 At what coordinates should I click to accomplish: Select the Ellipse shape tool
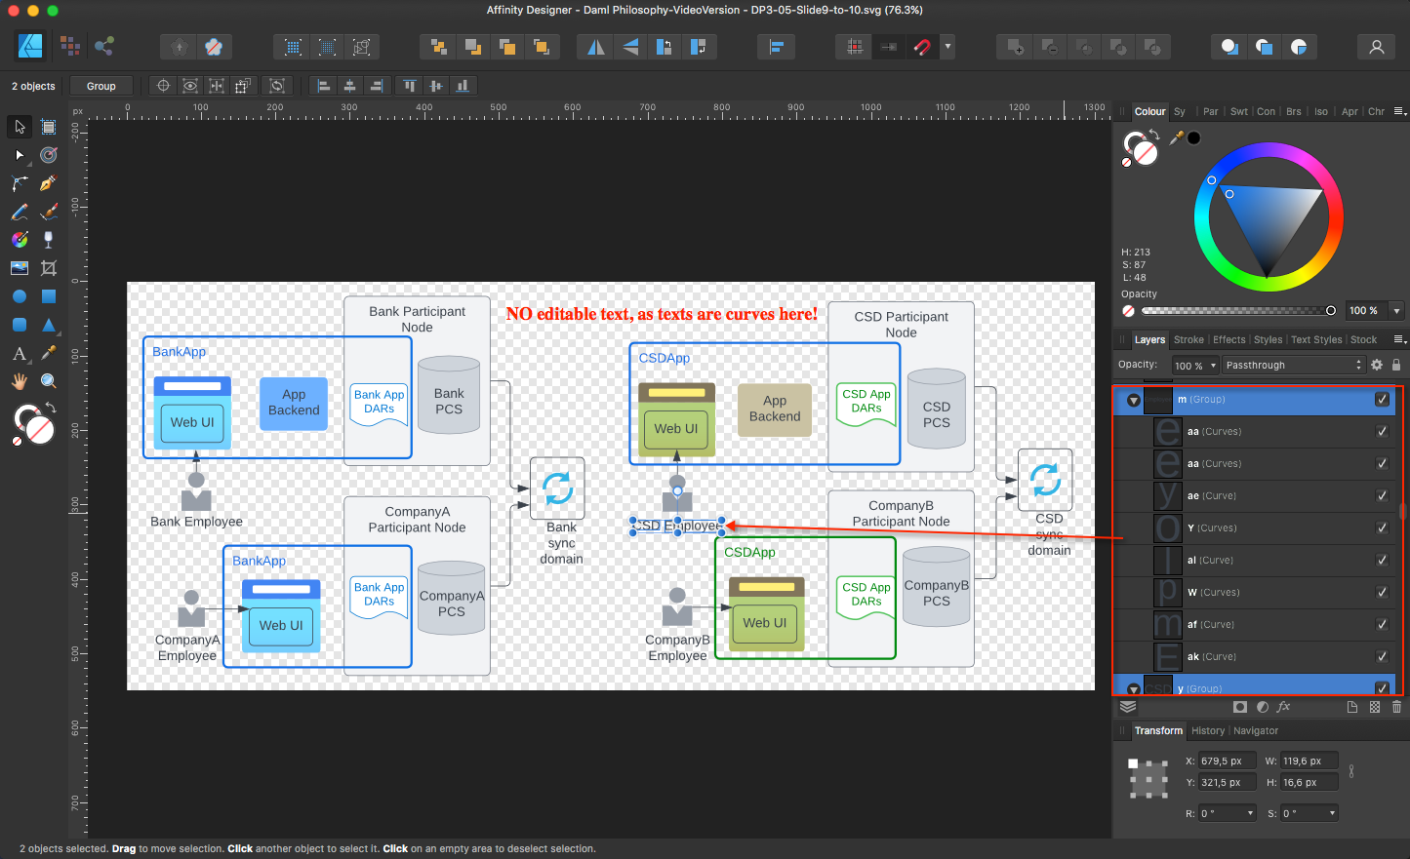[20, 296]
